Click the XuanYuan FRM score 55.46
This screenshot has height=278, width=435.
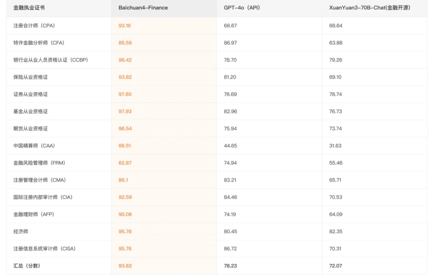[336, 163]
